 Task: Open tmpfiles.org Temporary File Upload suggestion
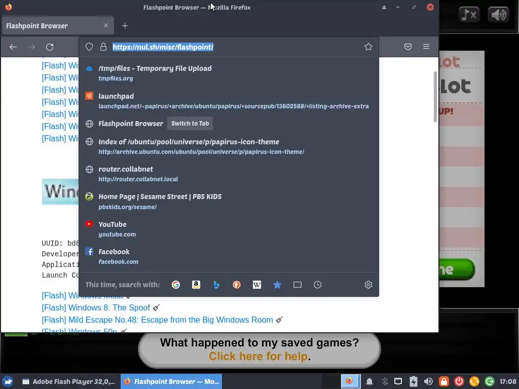(229, 73)
